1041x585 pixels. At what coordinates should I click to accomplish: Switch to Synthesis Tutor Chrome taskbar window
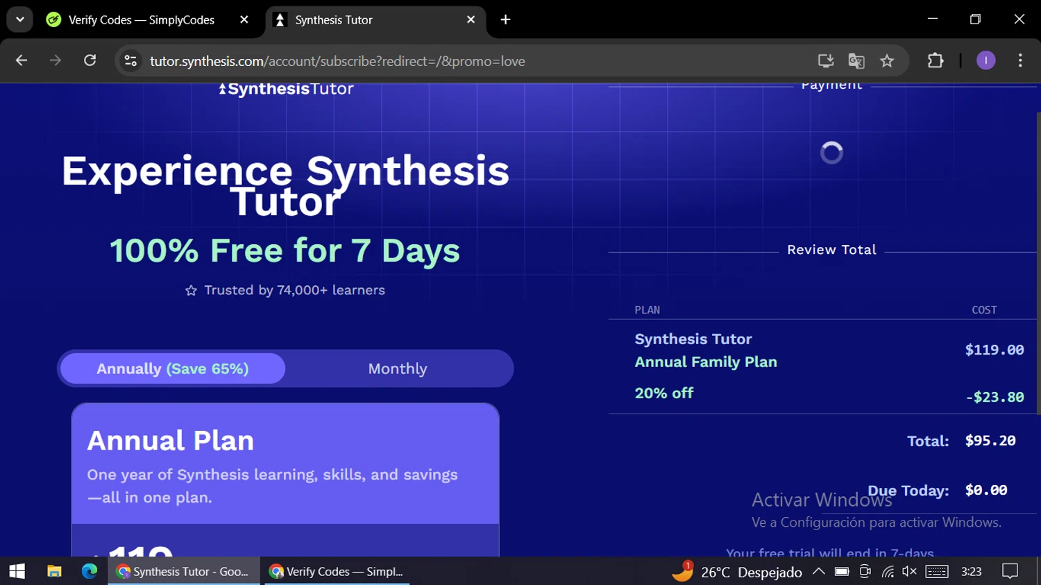[184, 571]
